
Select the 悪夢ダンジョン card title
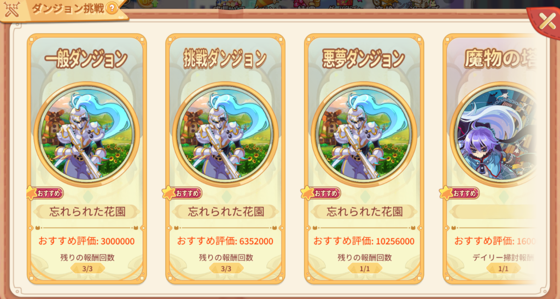(364, 59)
